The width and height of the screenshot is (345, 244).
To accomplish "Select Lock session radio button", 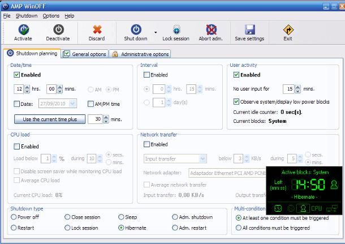I will tap(67, 228).
